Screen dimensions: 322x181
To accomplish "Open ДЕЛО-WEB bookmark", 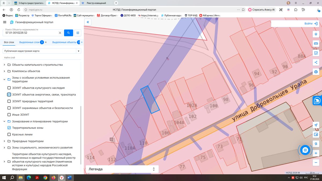I will click(128, 16).
